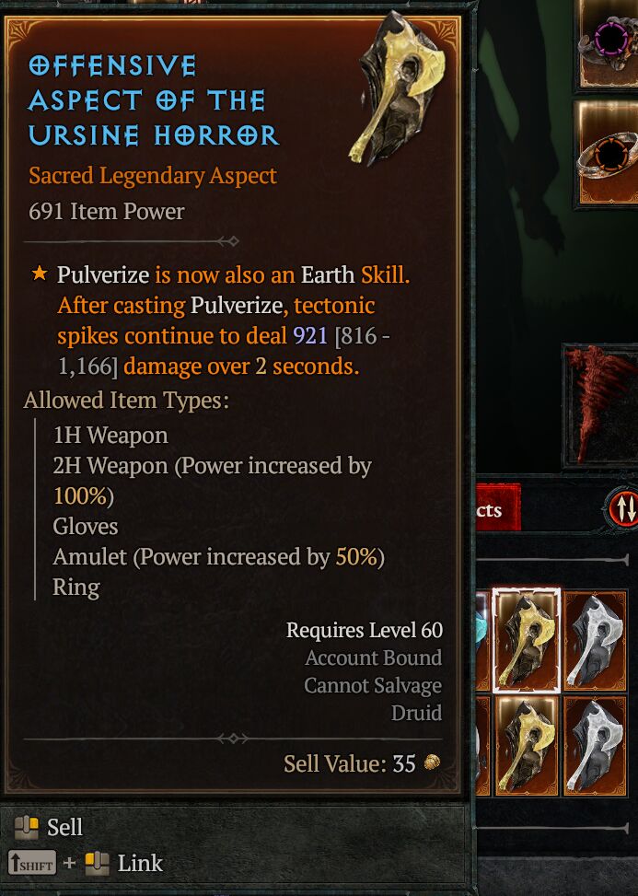Viewport: 638px width, 896px height.
Task: Pick the silver aspect in the second row
Action: [x=595, y=746]
